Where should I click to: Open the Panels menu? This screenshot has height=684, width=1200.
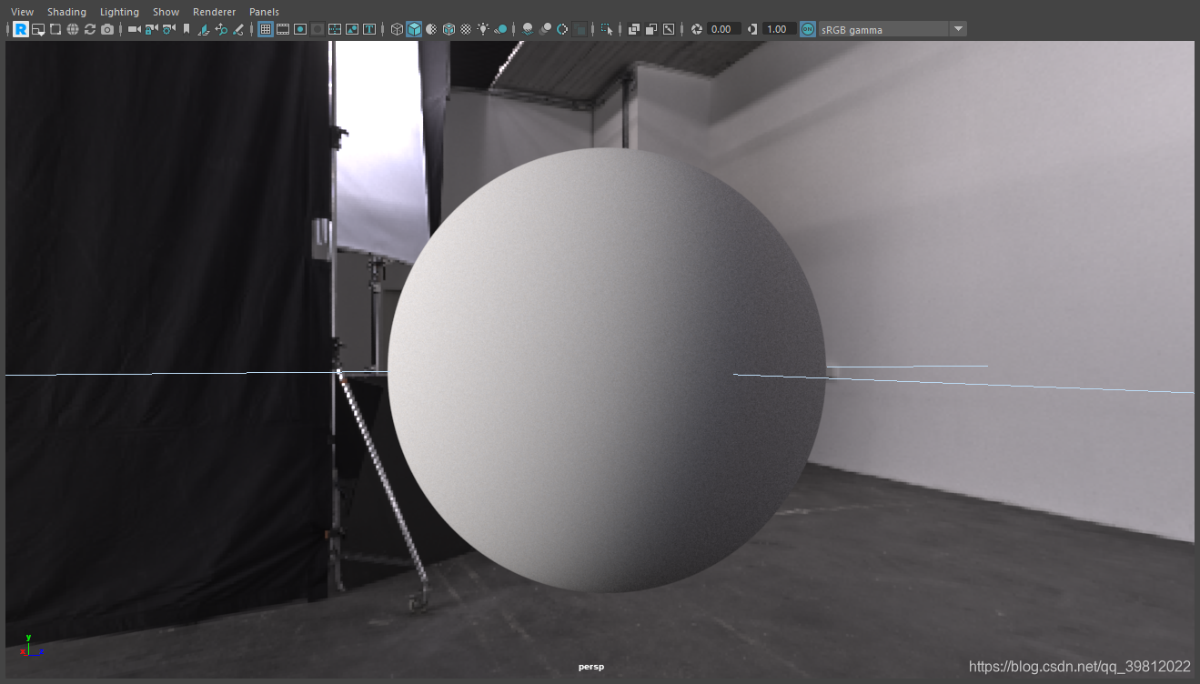coord(264,12)
